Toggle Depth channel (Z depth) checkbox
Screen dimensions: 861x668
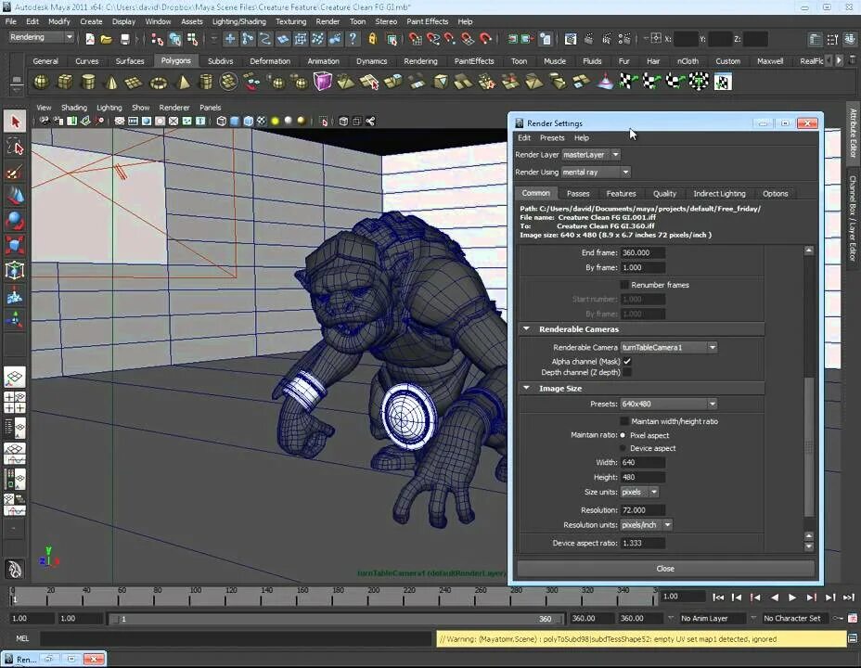point(626,372)
